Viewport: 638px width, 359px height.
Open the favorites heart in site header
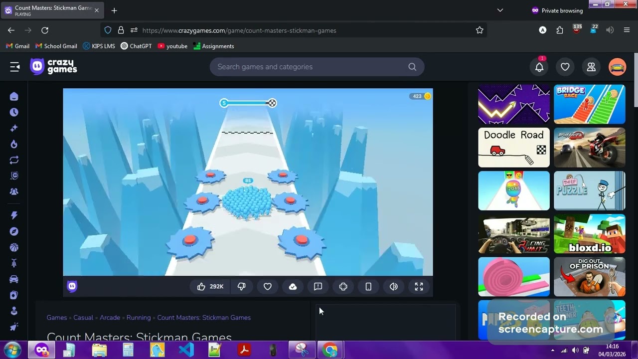coord(565,67)
